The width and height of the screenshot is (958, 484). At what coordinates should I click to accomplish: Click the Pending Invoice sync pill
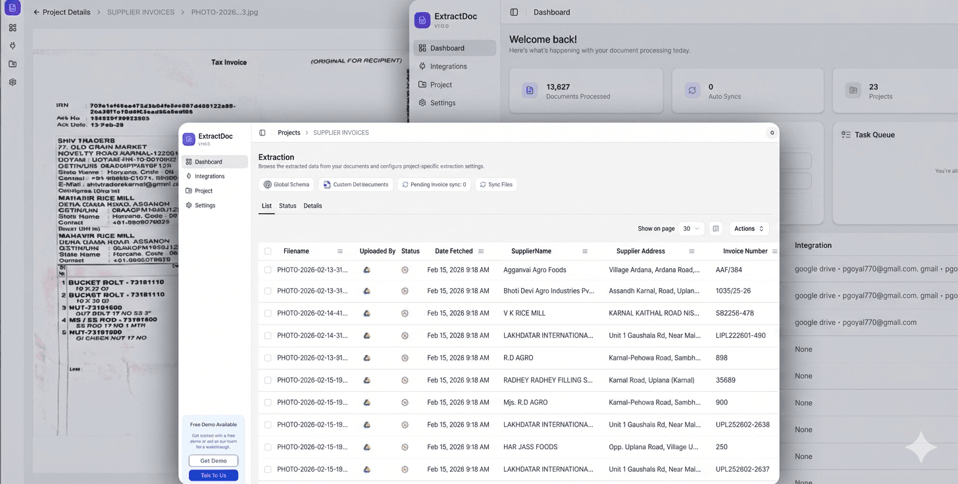[x=434, y=185]
